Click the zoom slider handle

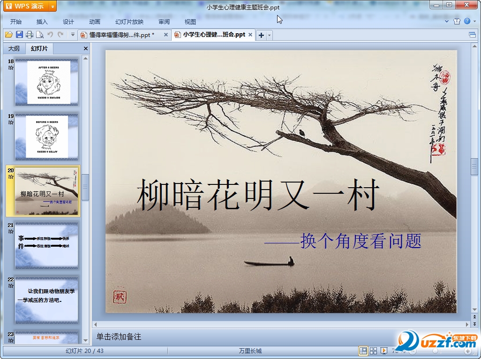click(436, 351)
